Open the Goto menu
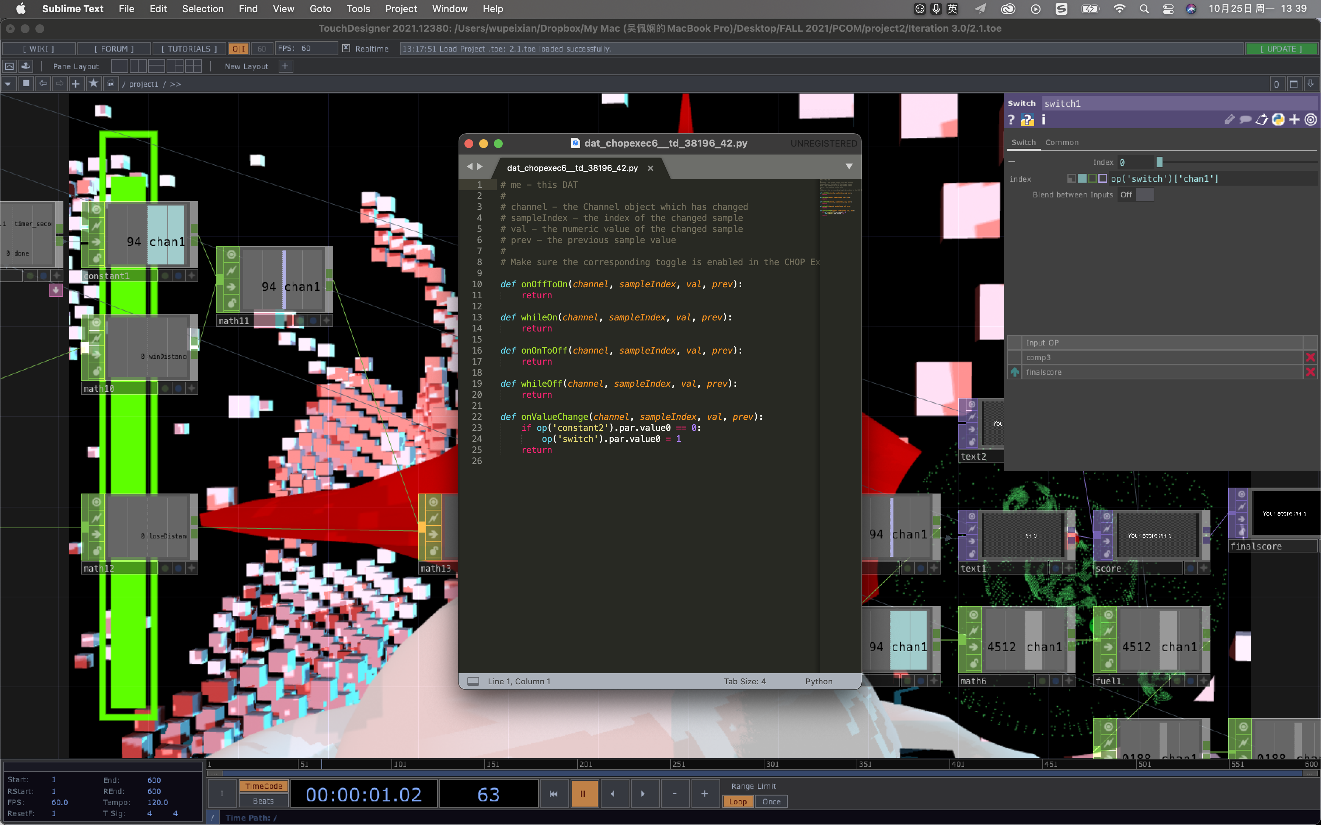Viewport: 1321px width, 825px height. click(x=320, y=9)
